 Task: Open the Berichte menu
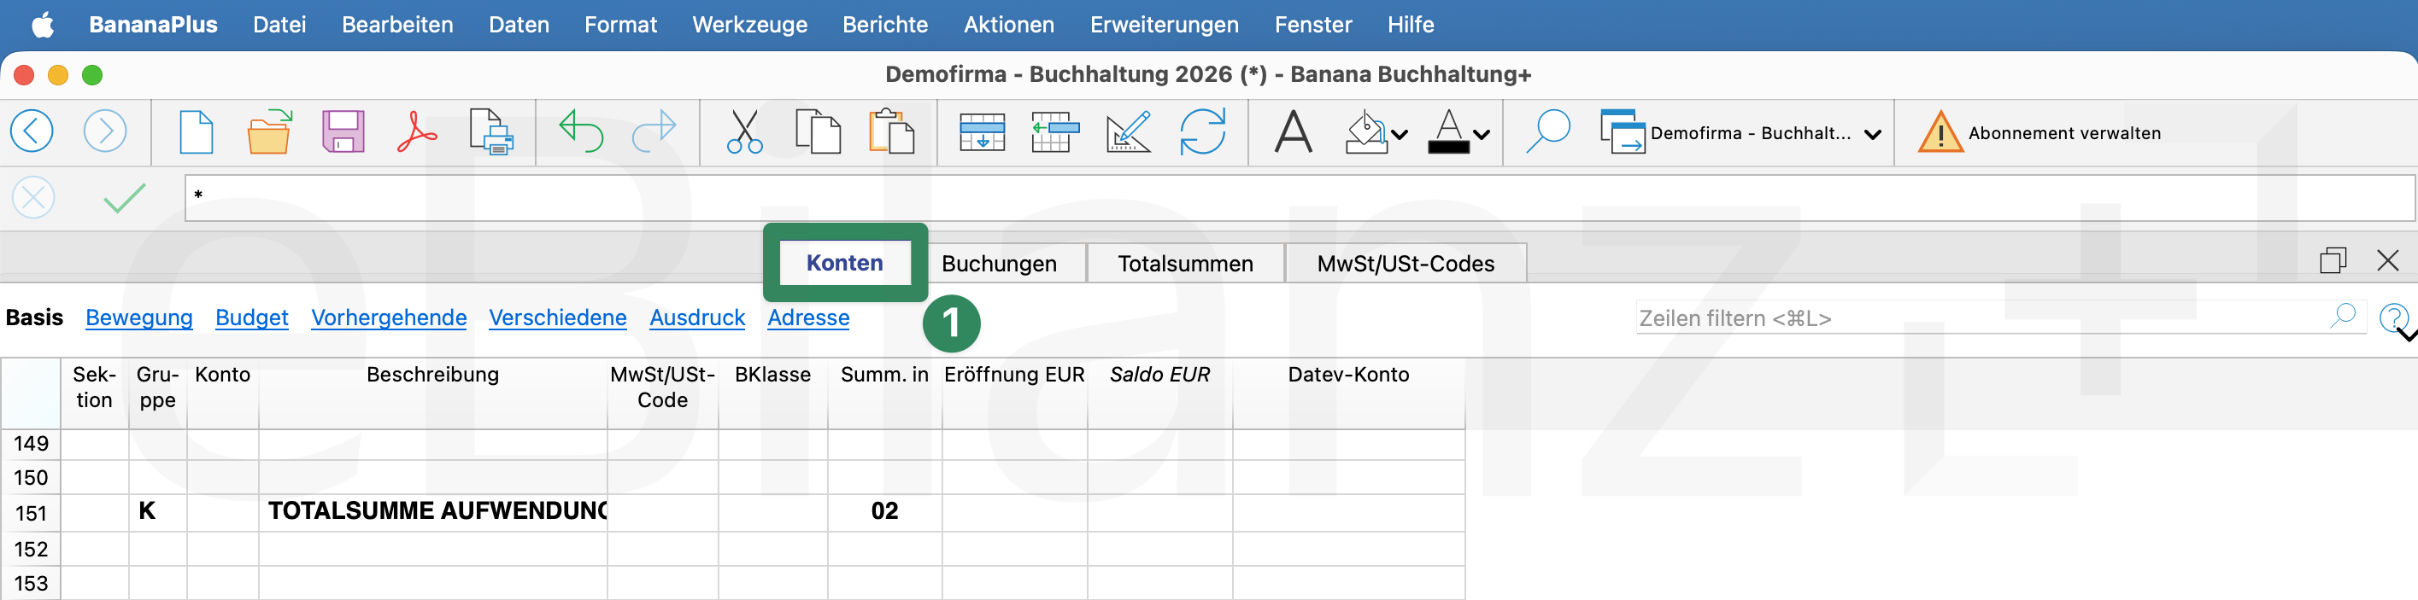click(x=885, y=25)
